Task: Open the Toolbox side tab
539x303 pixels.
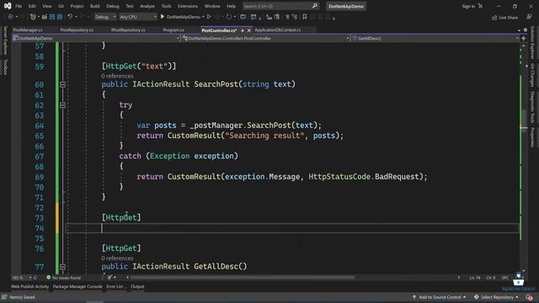Action: click(5, 67)
